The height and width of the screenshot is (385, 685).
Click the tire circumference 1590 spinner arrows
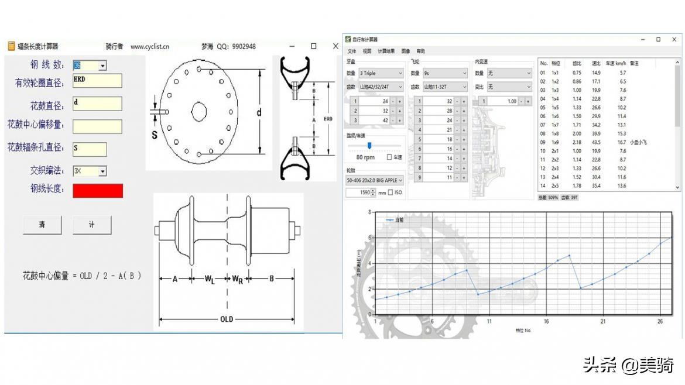(x=373, y=192)
